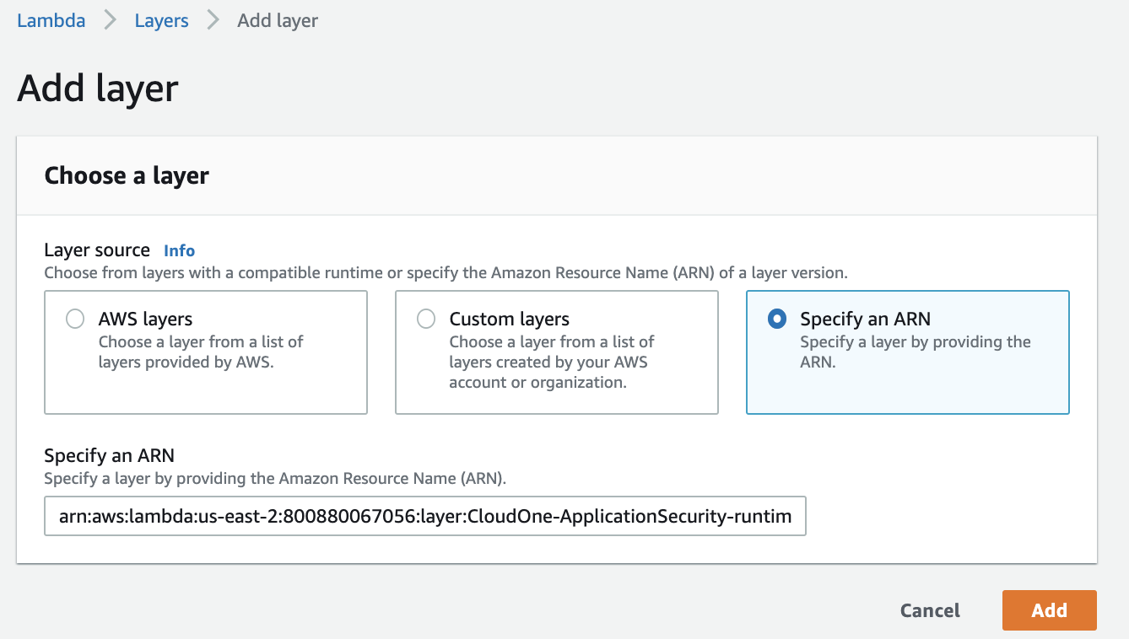Click the chevron between Lambda and Layers
The width and height of the screenshot is (1129, 639).
(110, 20)
